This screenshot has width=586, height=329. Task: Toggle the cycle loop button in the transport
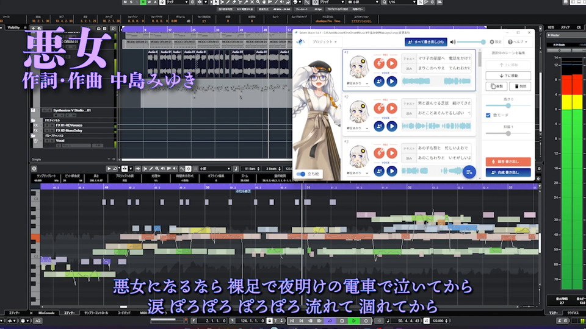coord(330,321)
